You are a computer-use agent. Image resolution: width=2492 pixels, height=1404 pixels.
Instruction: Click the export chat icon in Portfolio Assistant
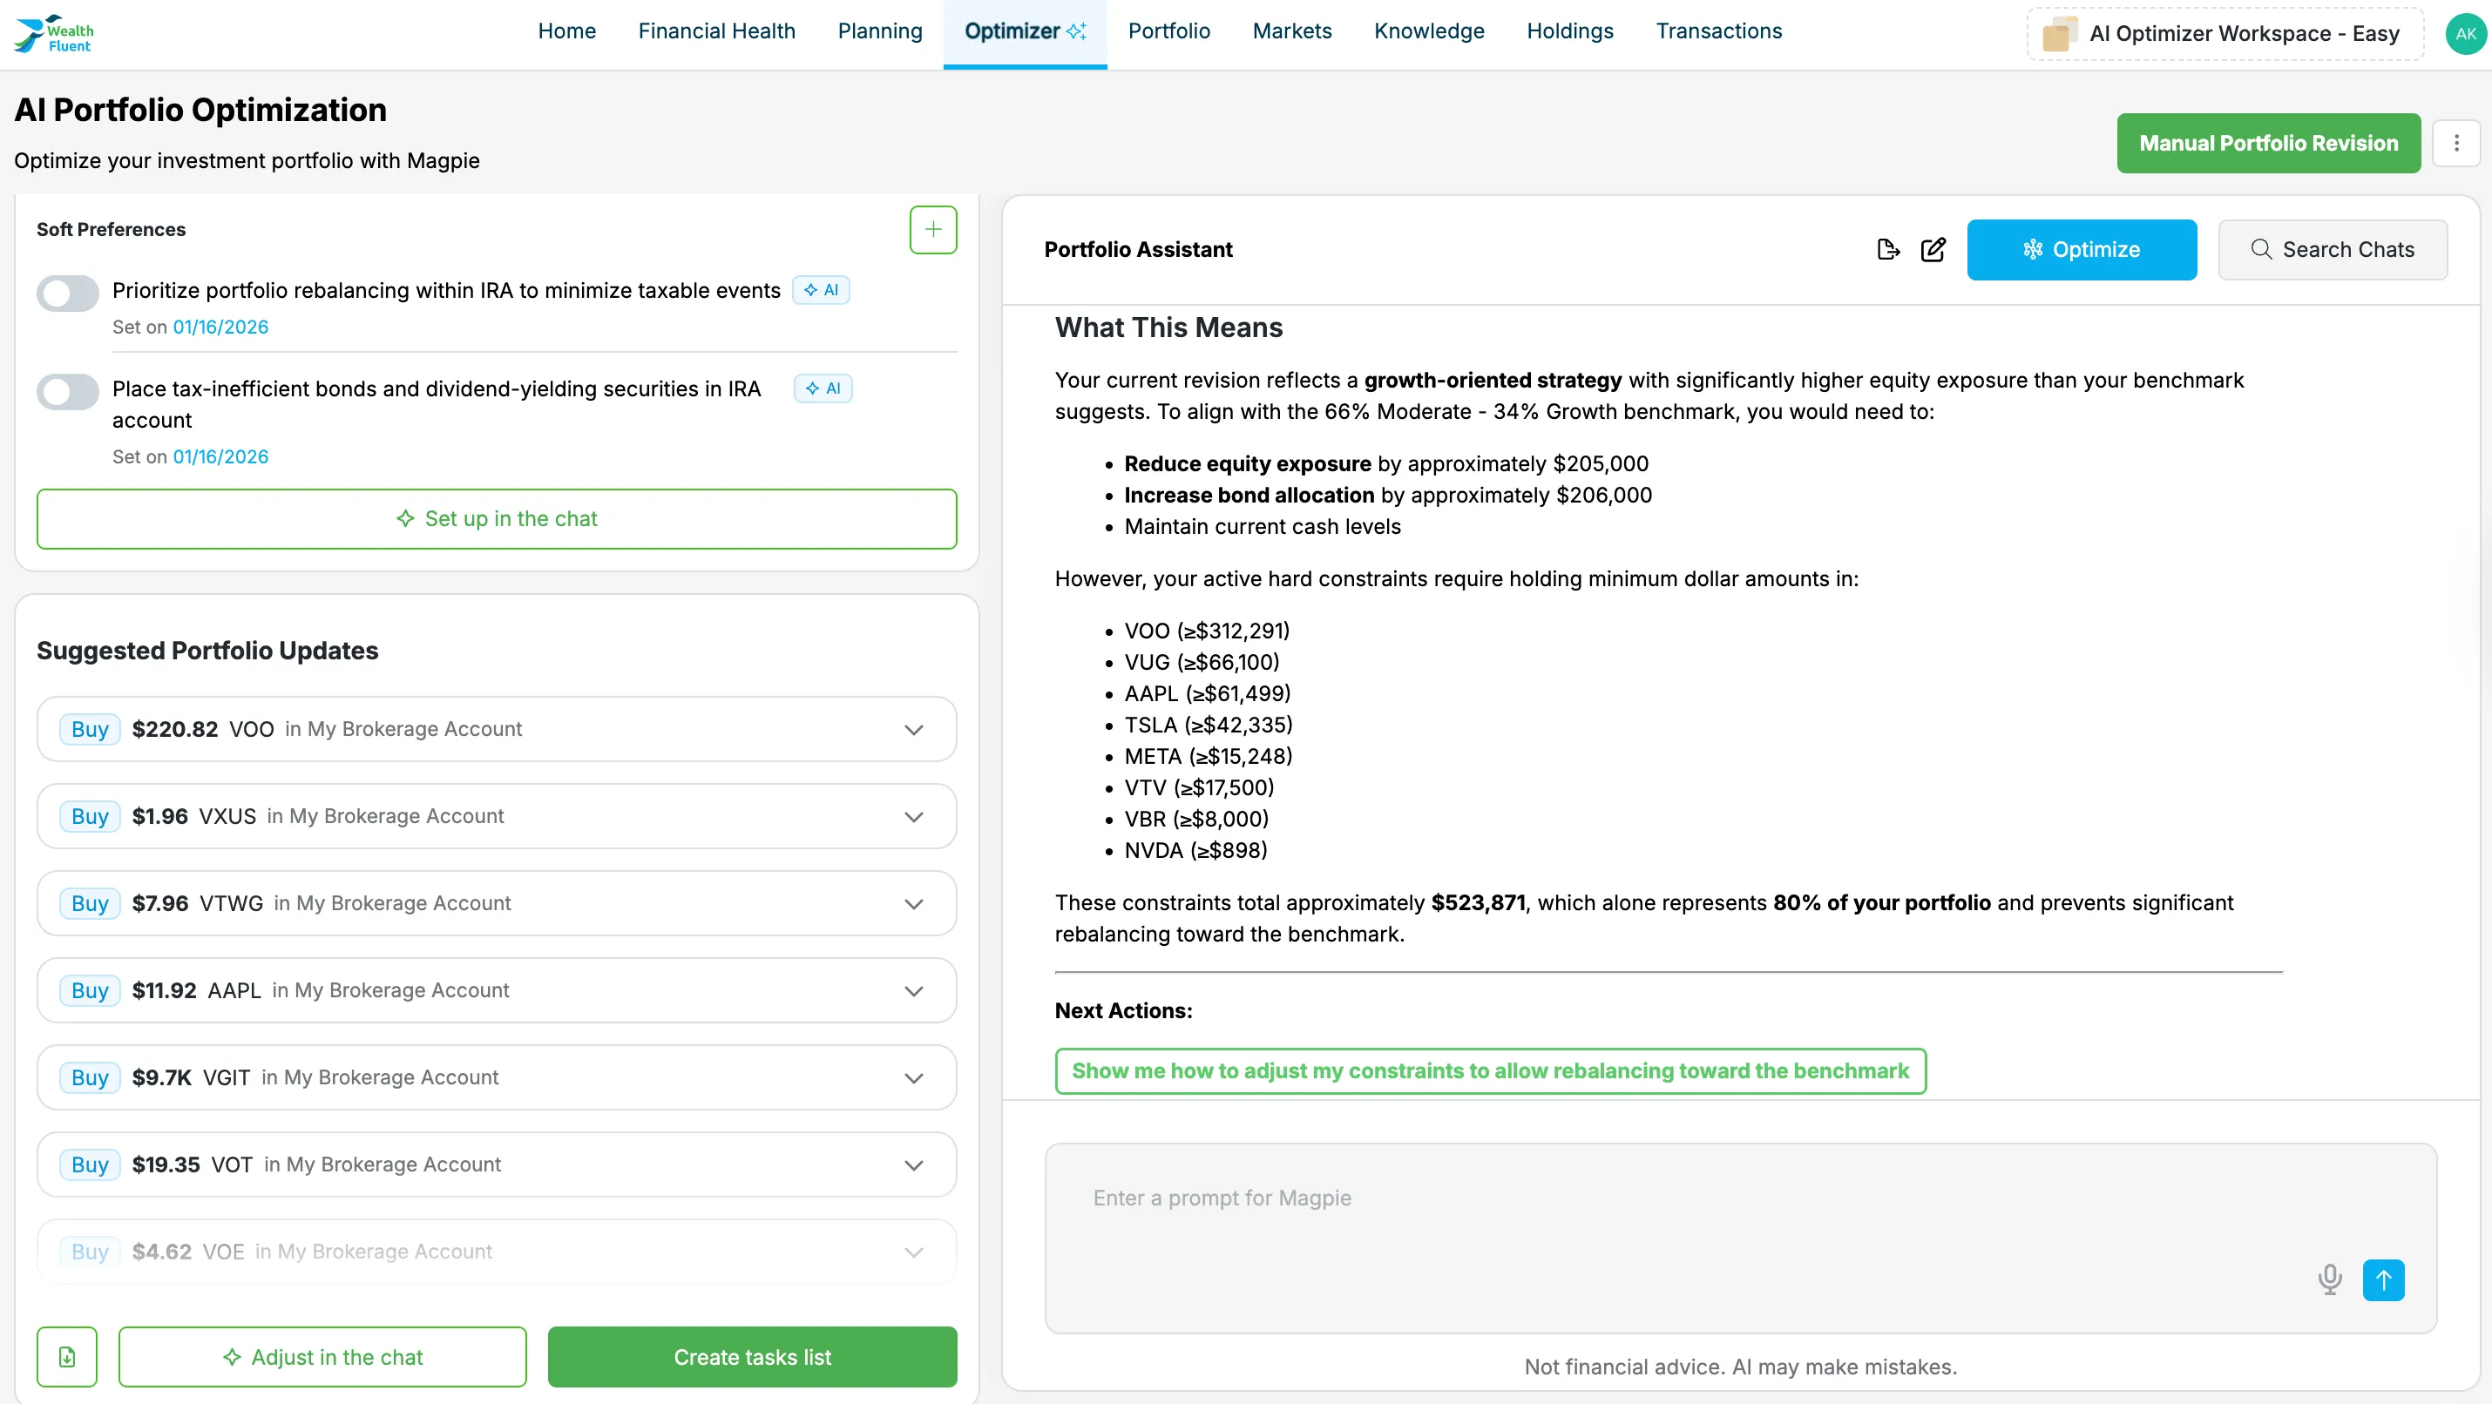(1887, 249)
